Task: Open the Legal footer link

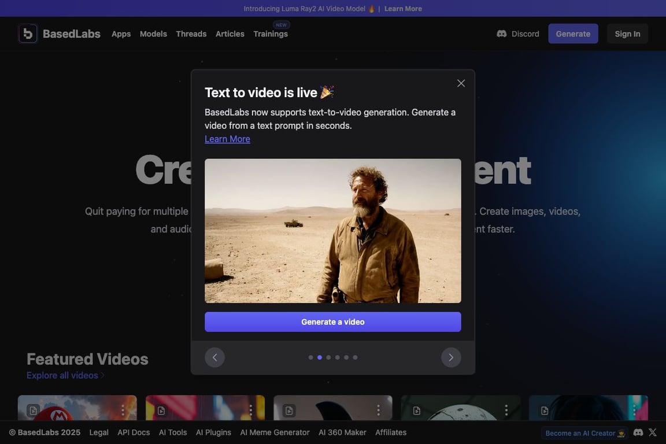Action: (x=99, y=432)
